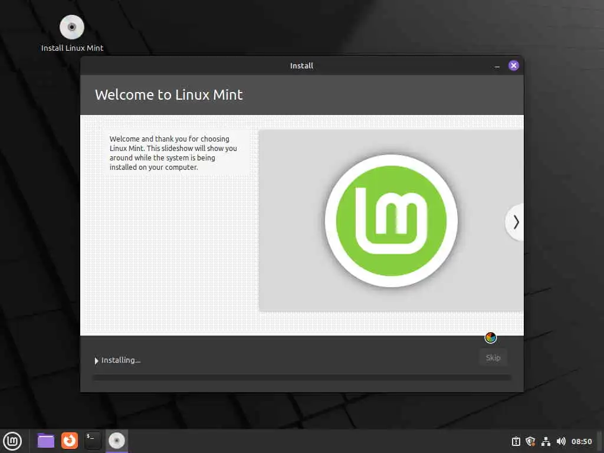Click the Welcome to Linux Mint heading
This screenshot has width=604, height=453.
169,95
